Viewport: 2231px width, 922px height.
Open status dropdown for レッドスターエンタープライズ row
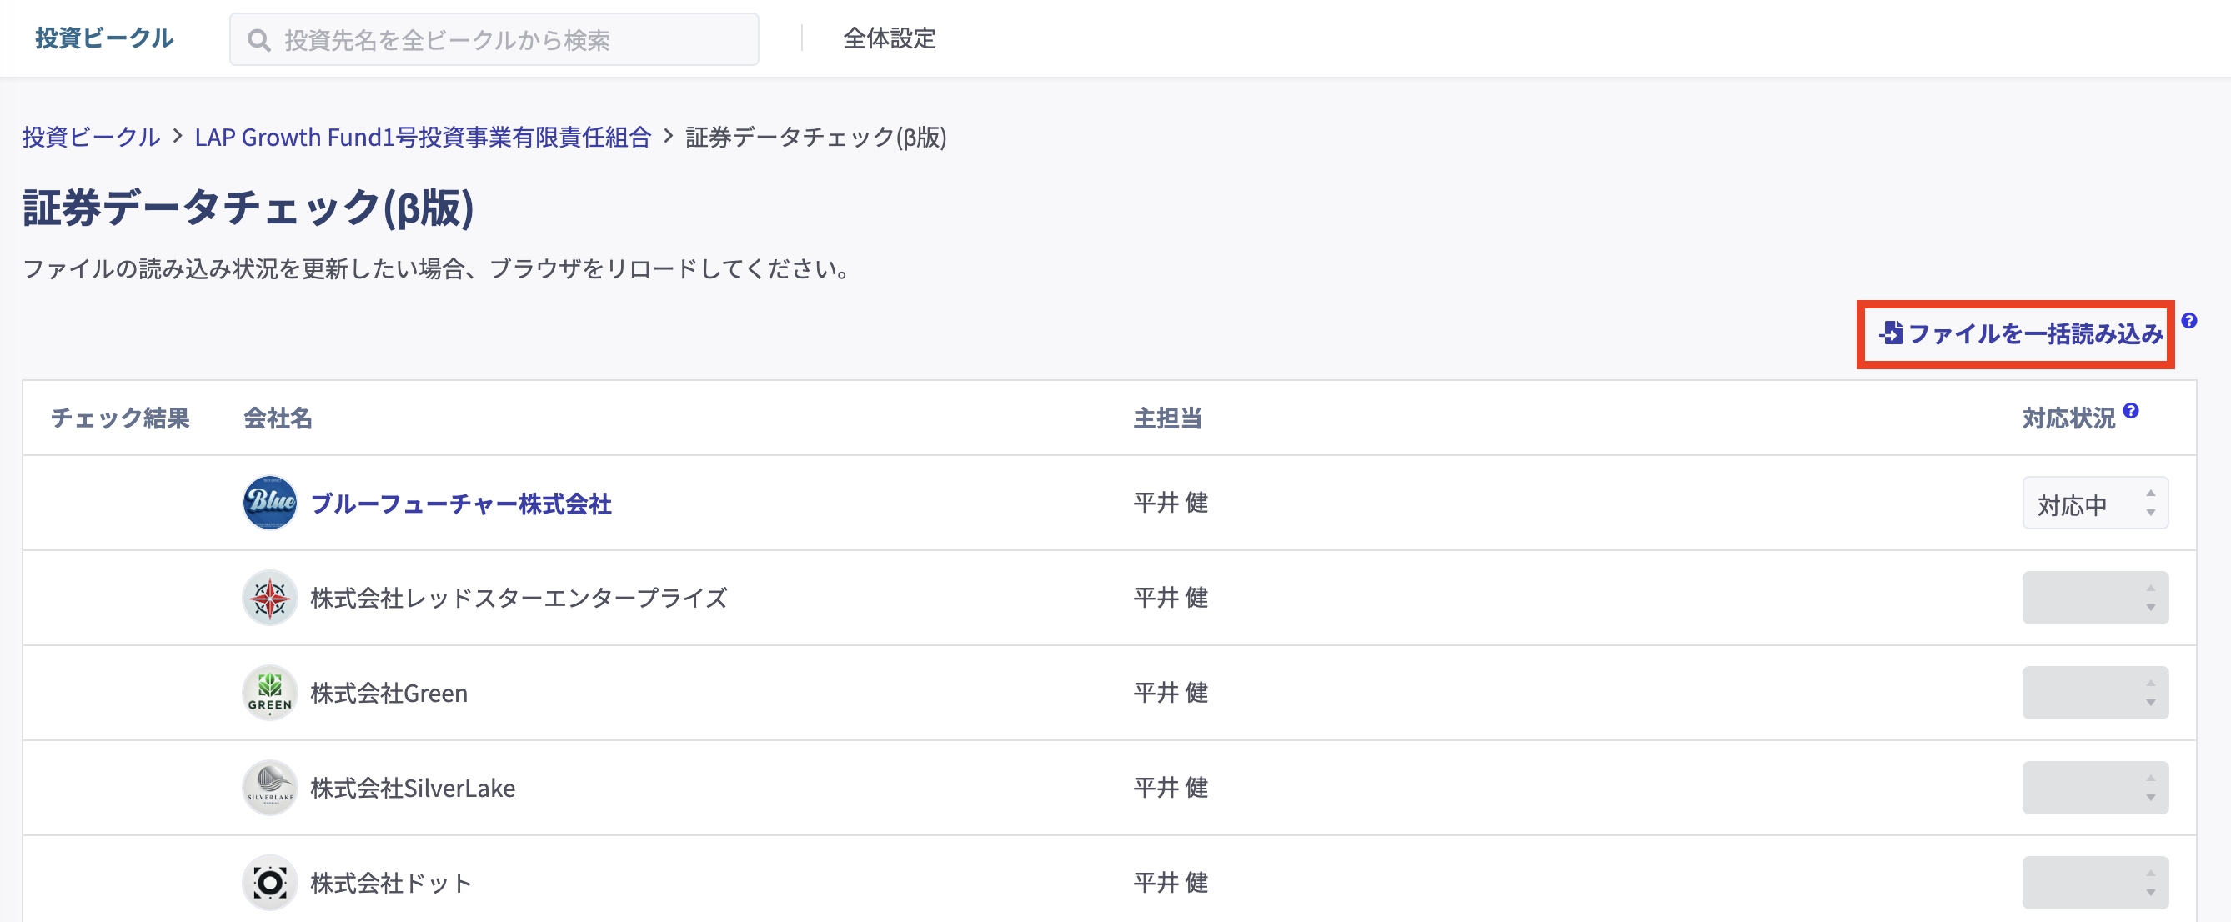point(2094,598)
